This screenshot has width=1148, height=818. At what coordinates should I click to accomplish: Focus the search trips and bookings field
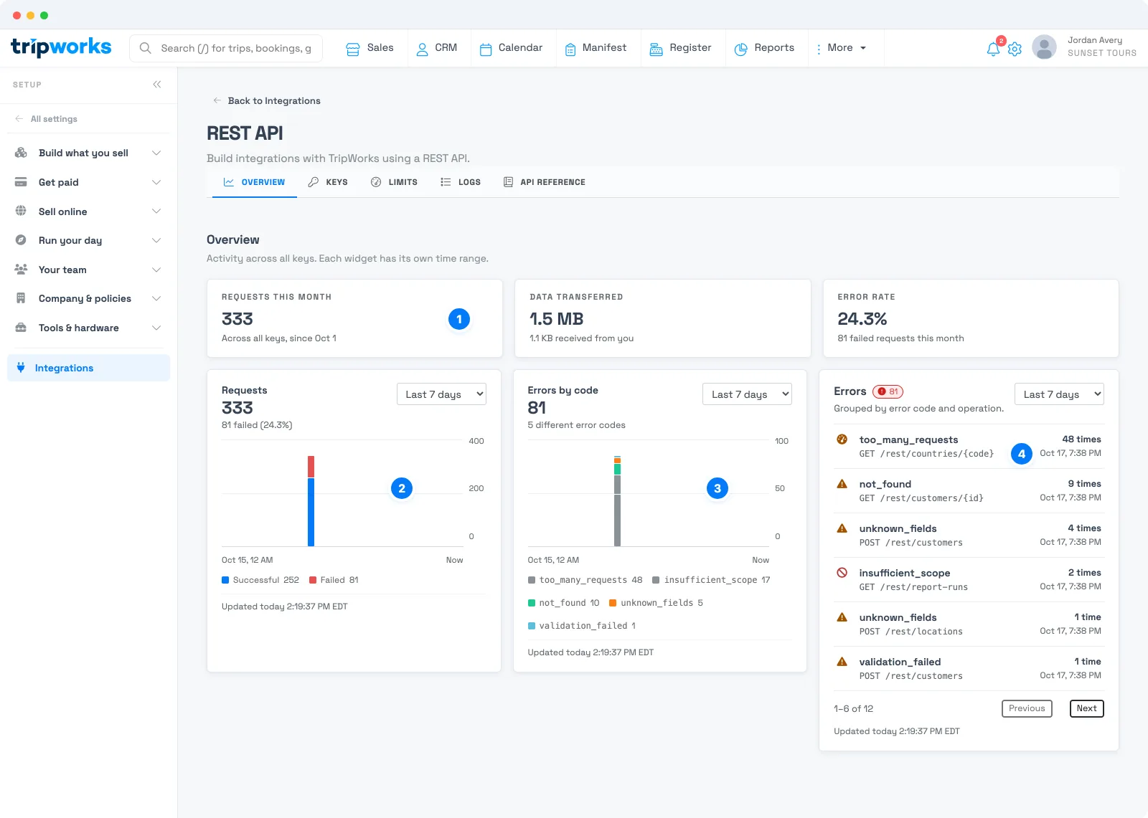(226, 48)
